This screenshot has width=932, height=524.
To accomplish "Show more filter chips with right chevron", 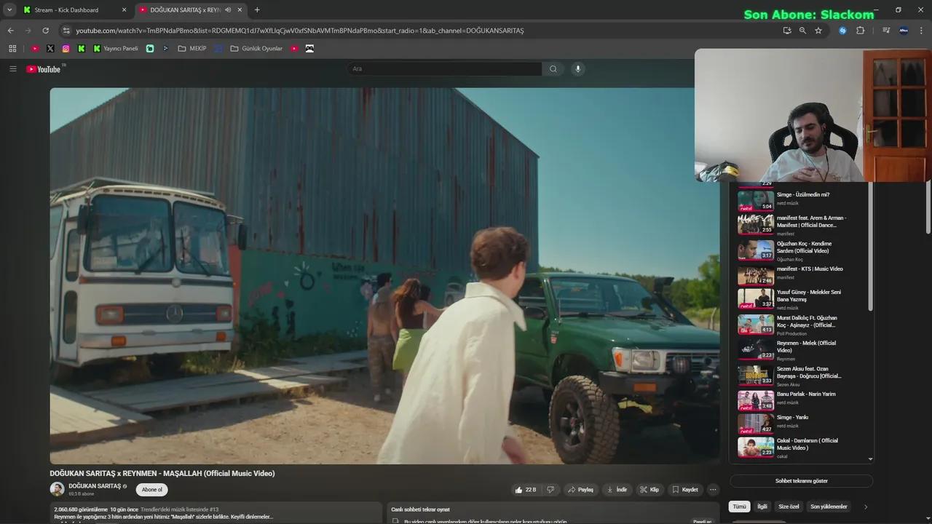I will point(866,507).
